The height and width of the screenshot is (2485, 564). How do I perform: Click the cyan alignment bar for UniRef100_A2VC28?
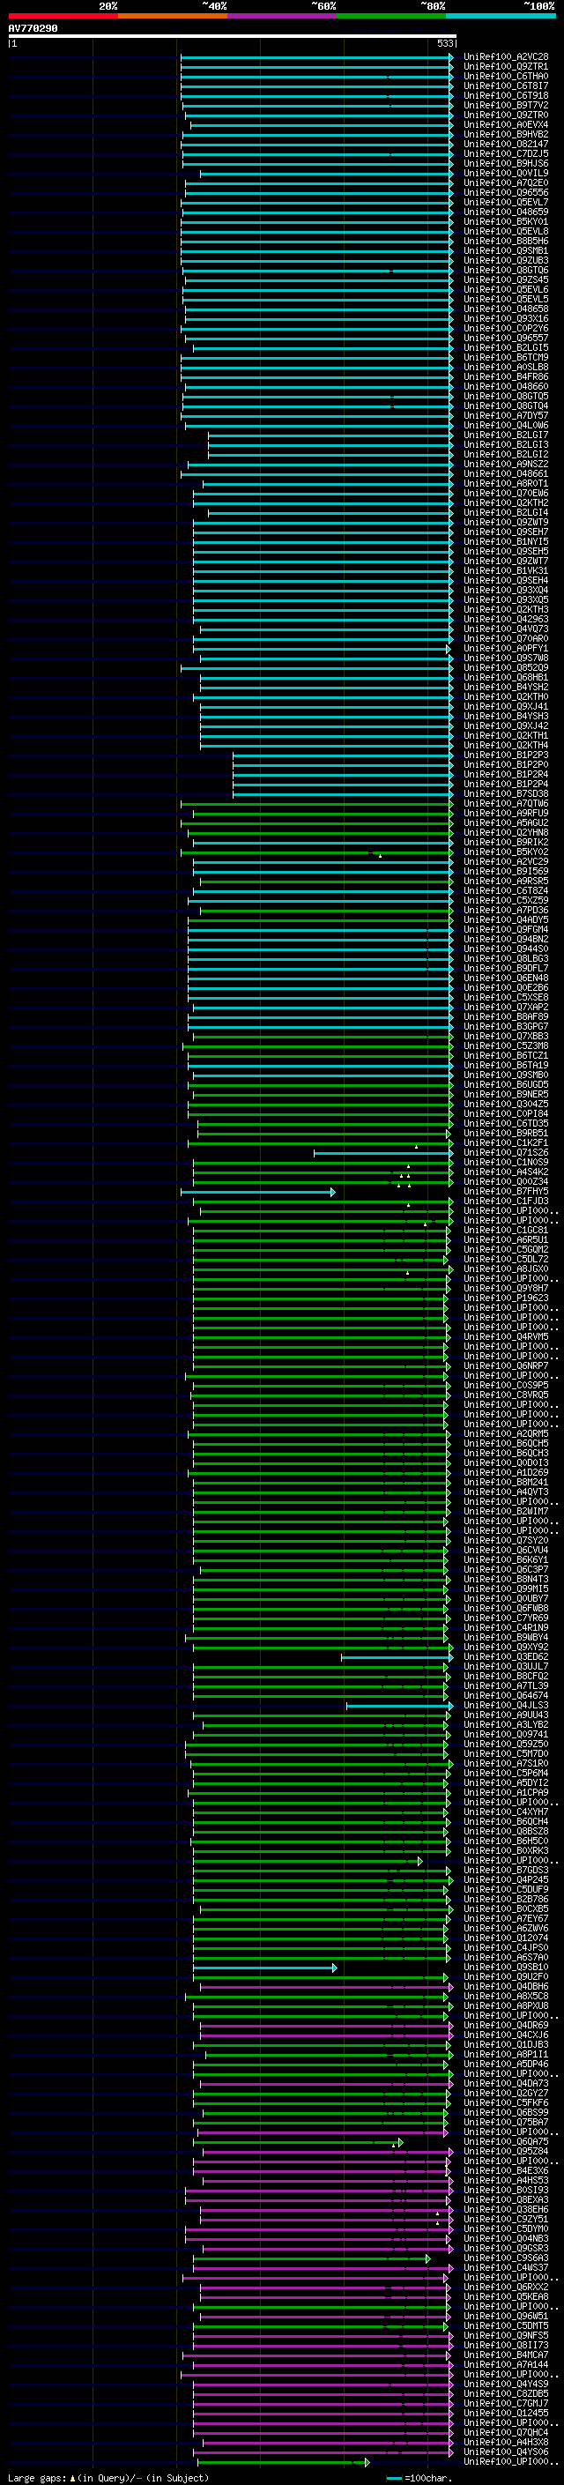point(316,57)
